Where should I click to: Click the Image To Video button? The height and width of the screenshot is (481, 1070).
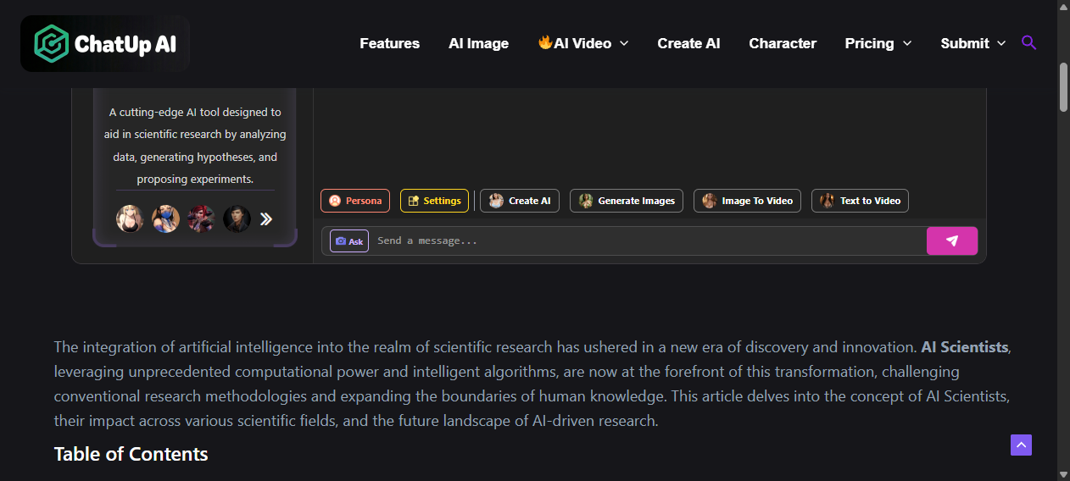tap(748, 201)
